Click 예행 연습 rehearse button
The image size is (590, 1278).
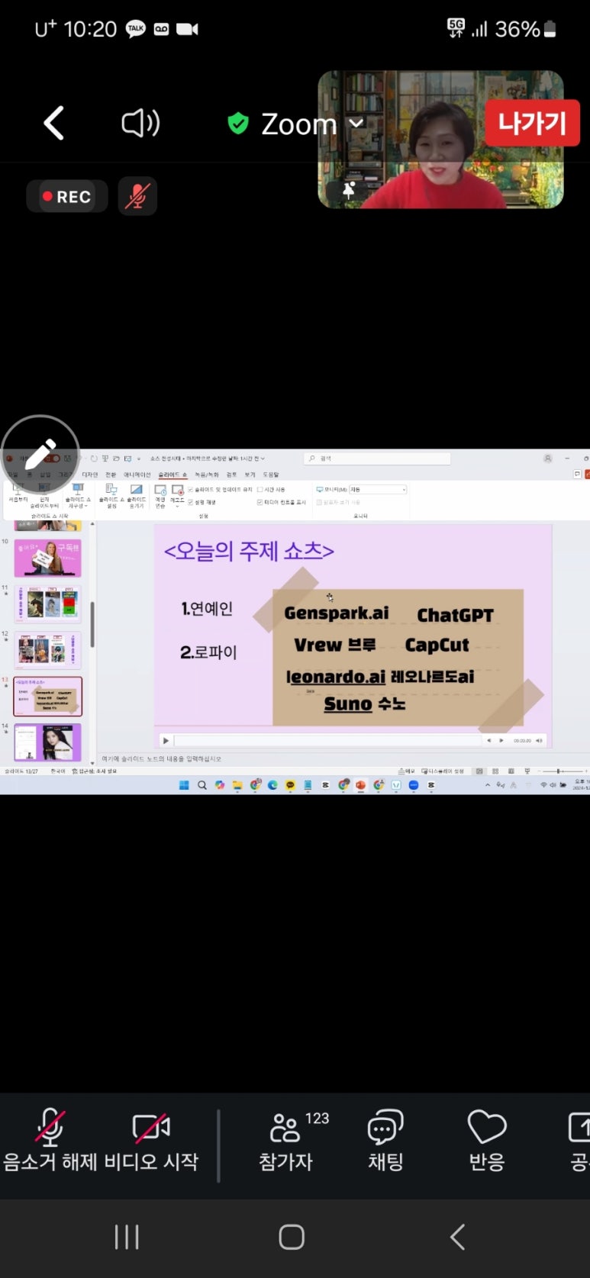160,495
